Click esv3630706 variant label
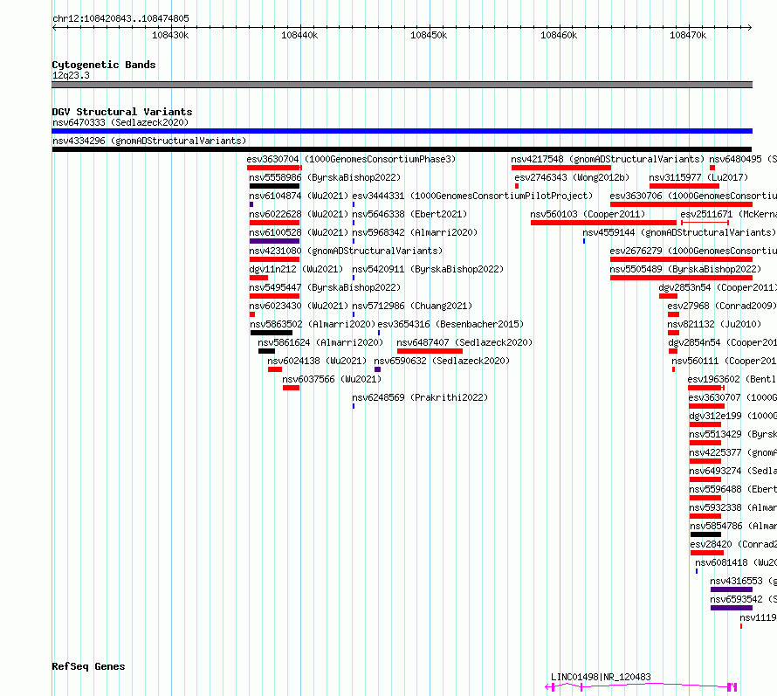777x696 pixels. [x=693, y=196]
